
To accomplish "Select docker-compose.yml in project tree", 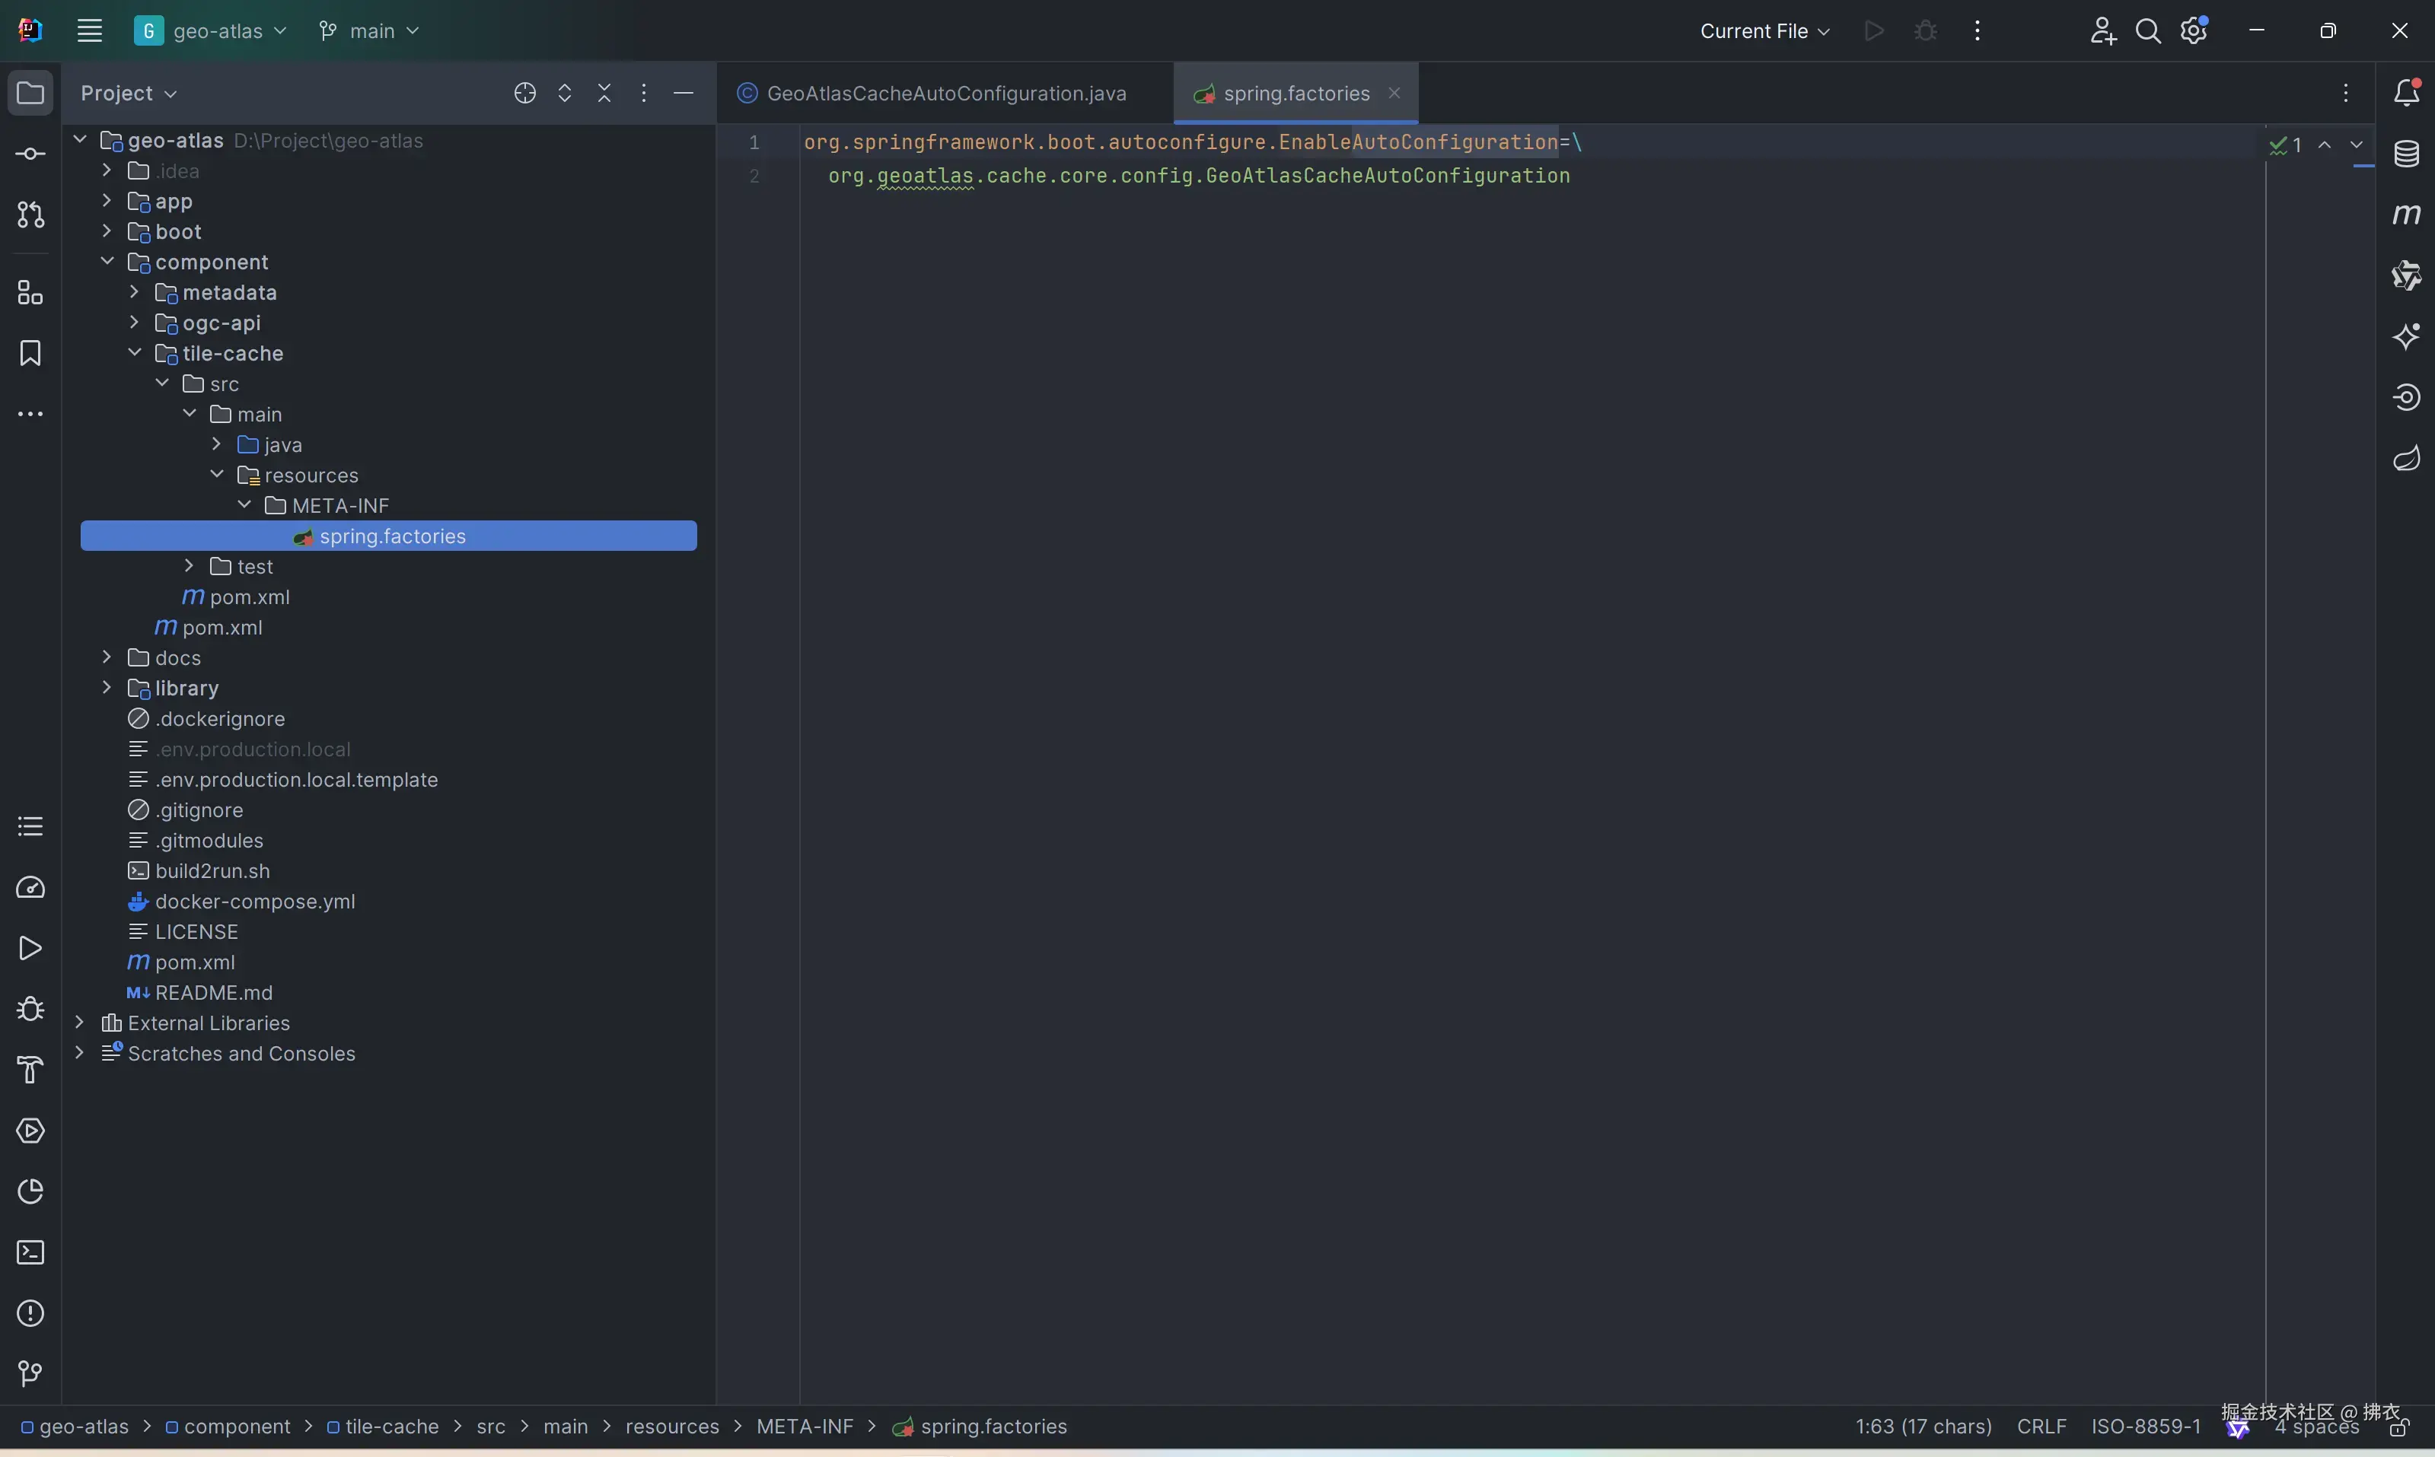I will click(x=254, y=902).
